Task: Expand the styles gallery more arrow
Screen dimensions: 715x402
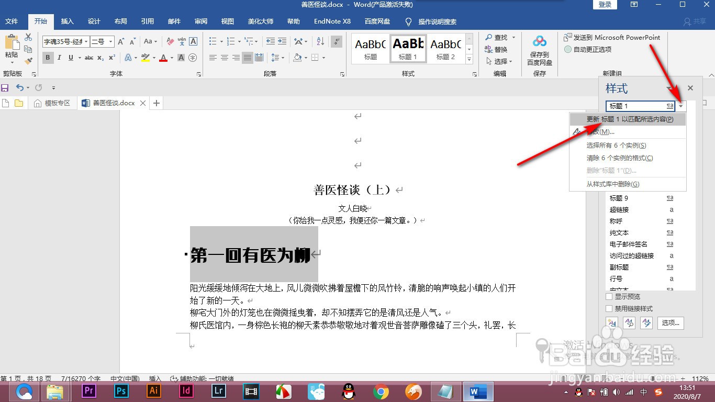Action: coord(470,59)
